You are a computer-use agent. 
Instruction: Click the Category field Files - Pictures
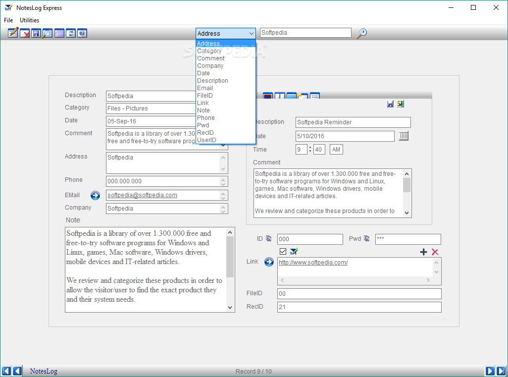[x=151, y=108]
